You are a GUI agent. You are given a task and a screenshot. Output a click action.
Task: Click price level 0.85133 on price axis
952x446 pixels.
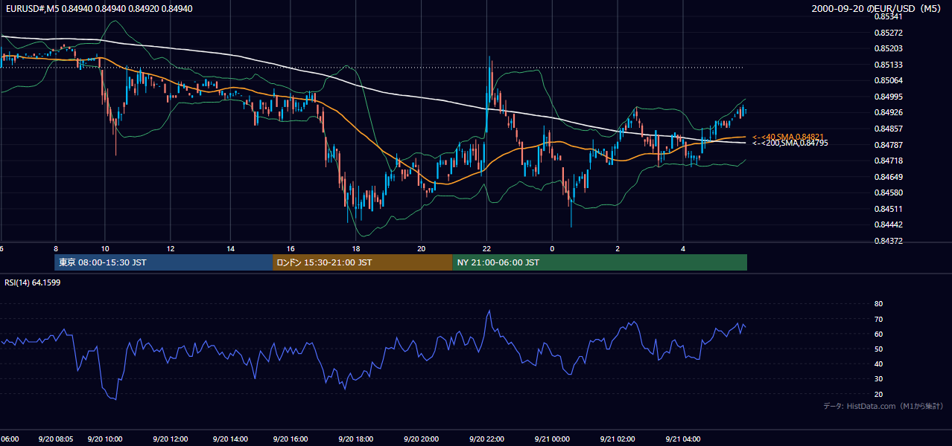tap(888, 65)
